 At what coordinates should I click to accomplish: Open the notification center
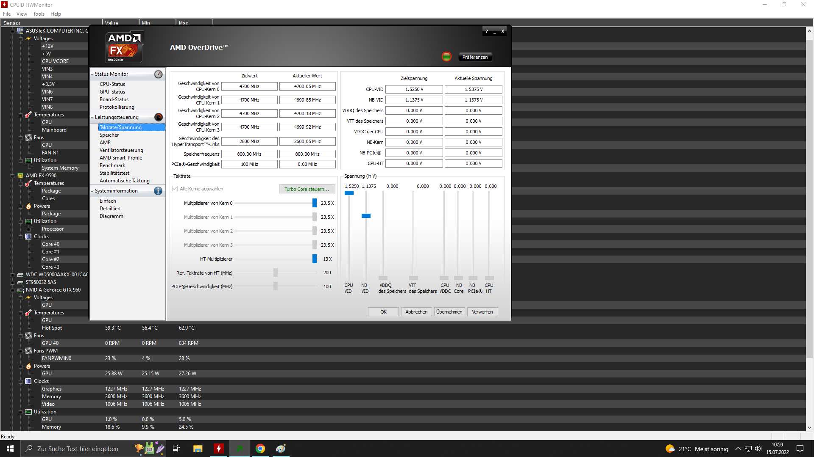(800, 449)
